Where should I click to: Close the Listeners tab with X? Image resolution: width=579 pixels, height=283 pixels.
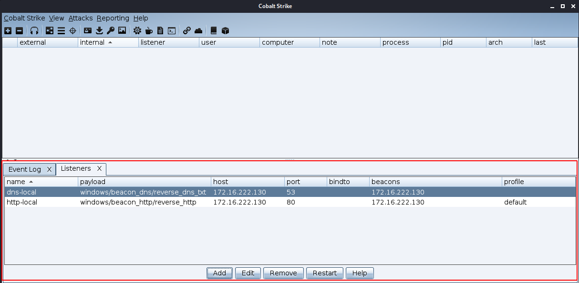pos(99,168)
